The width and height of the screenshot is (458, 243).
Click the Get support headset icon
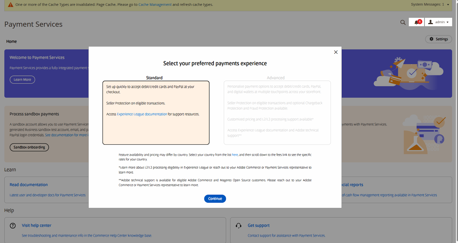coord(238,226)
